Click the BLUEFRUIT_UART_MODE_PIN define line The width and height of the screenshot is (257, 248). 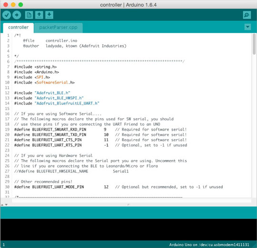pos(119,187)
